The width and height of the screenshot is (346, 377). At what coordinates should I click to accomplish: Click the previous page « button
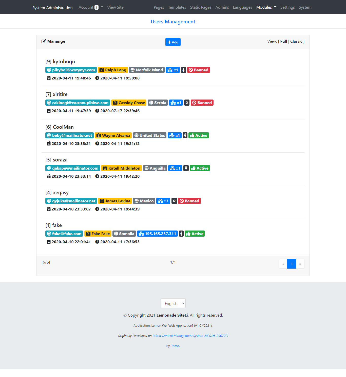[283, 264]
